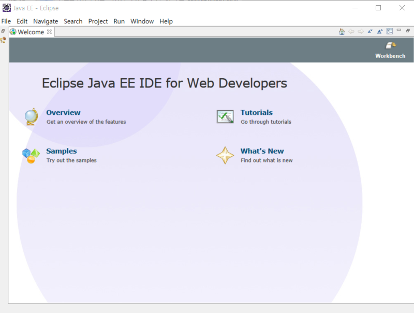This screenshot has width=414, height=313.
Task: Increase the Welcome page font size
Action: pos(379,31)
